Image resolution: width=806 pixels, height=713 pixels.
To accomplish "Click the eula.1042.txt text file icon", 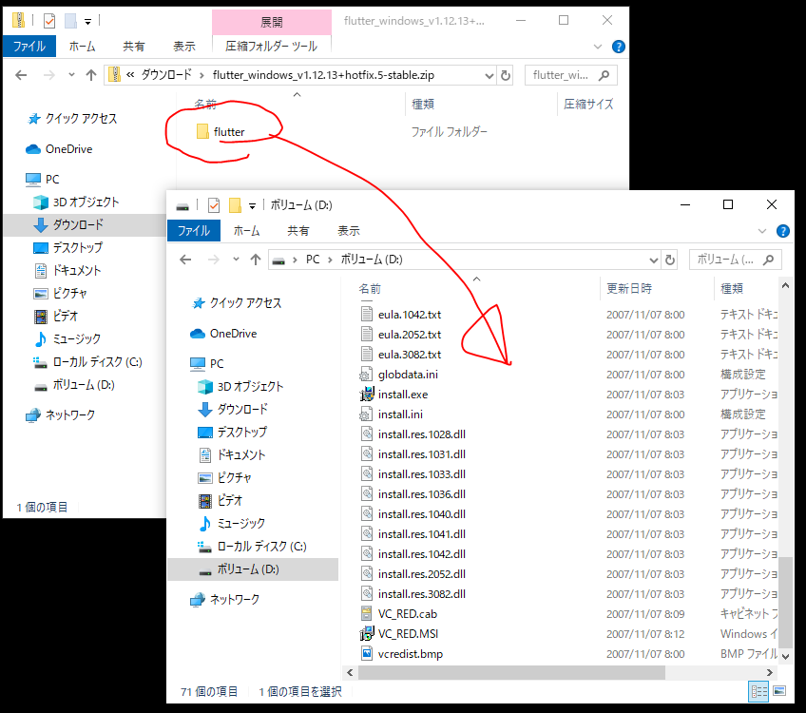I will [x=367, y=314].
